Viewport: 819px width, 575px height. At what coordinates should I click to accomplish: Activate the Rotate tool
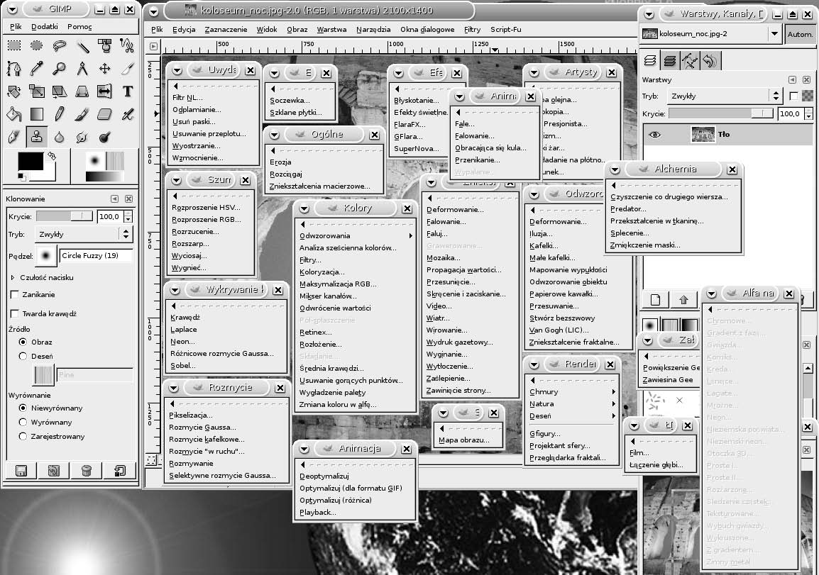(x=14, y=91)
